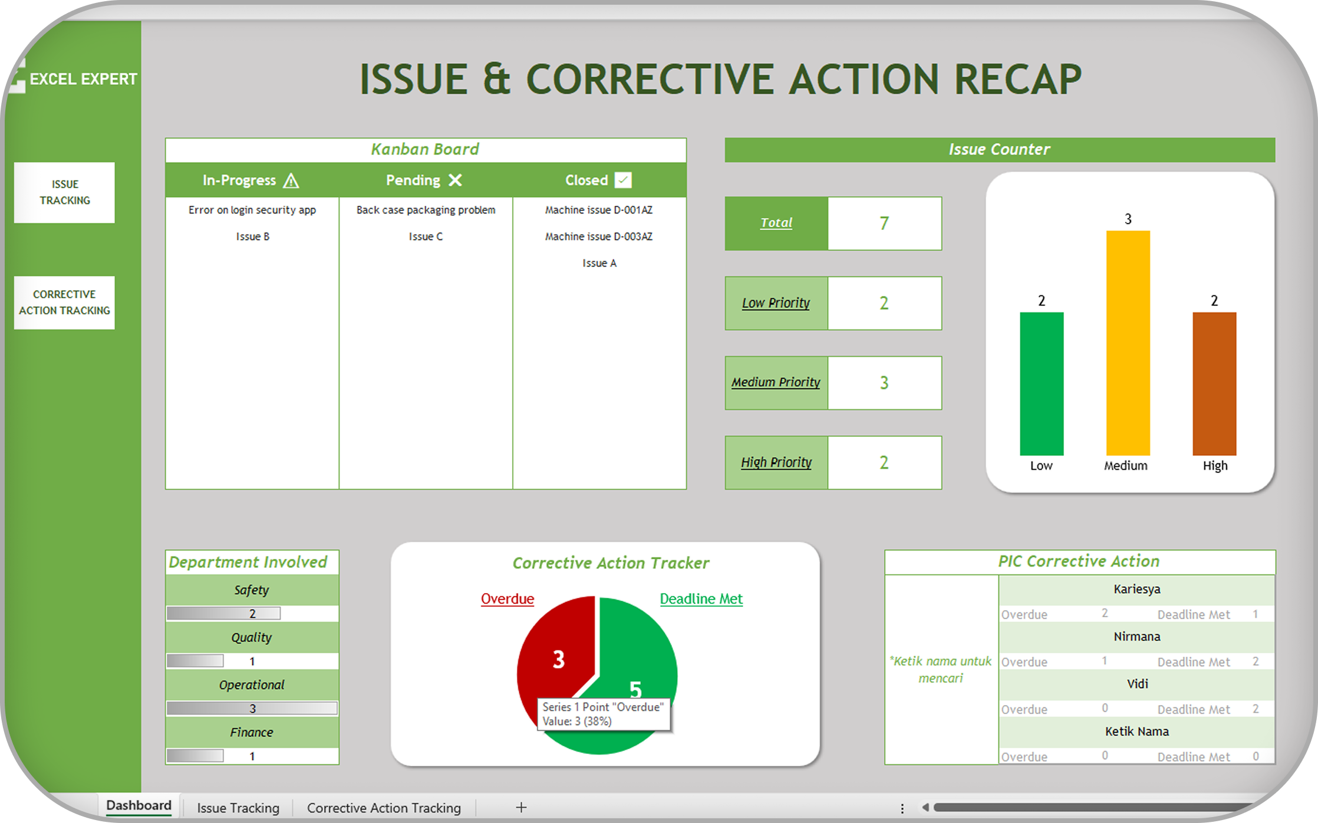
Task: Open the Issue Tracking sidebar button
Action: pos(64,192)
